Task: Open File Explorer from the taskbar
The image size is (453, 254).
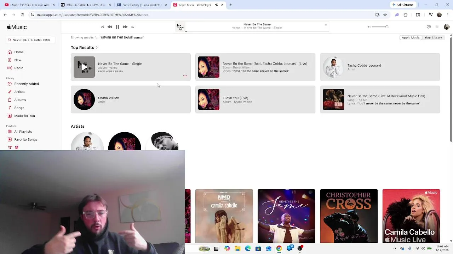Action: [x=237, y=249]
